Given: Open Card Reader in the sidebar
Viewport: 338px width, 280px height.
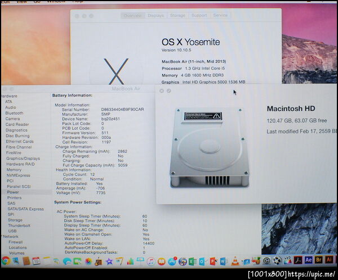Looking at the screenshot, I should pos(17,124).
